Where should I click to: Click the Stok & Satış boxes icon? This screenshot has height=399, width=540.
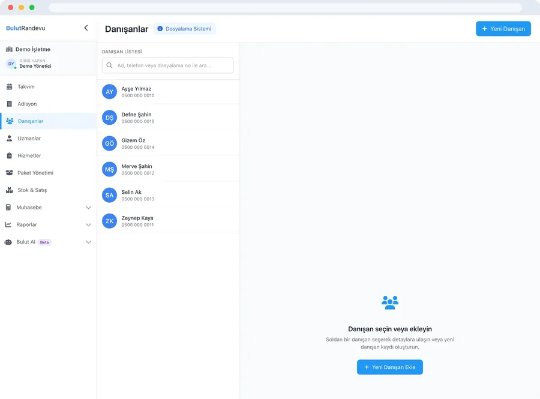(9, 190)
